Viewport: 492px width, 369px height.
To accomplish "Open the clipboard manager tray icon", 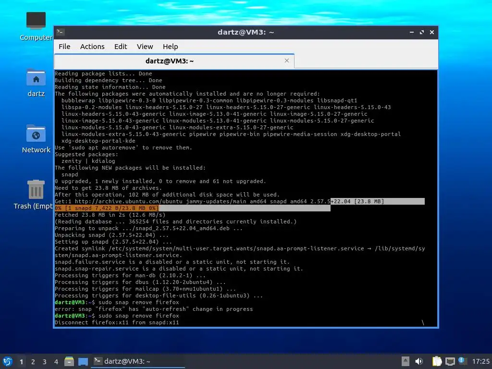I will (437, 361).
